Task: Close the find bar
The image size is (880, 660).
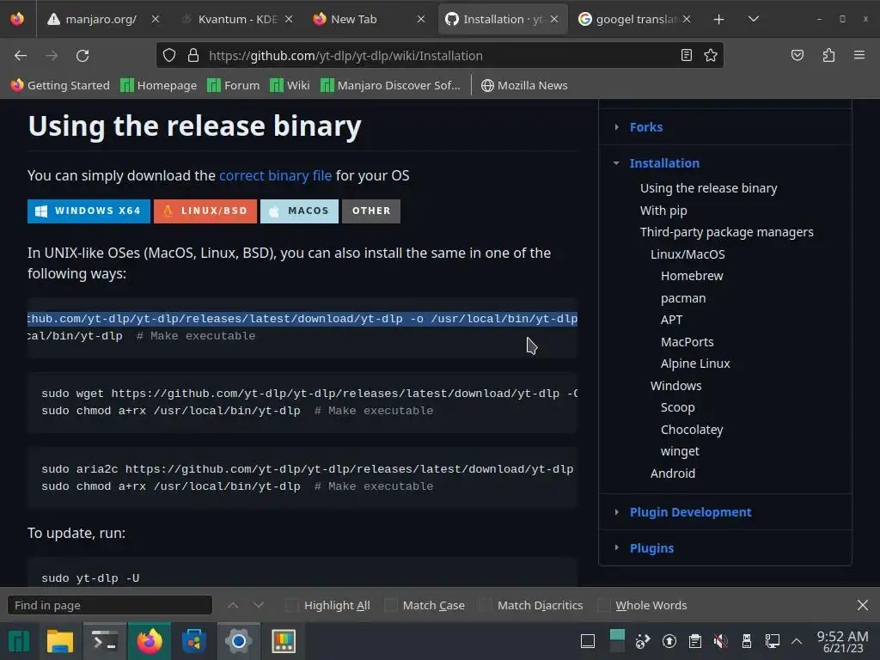Action: tap(863, 605)
